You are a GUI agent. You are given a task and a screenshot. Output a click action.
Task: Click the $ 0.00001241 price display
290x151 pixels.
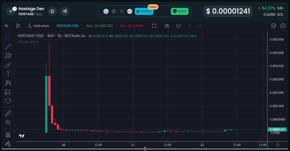[x=228, y=11]
